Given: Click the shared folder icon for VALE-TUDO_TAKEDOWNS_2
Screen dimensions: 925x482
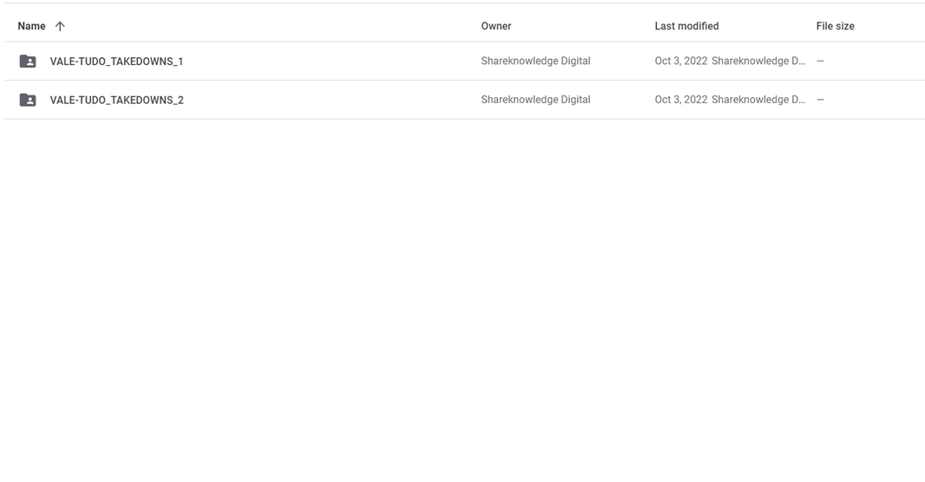Looking at the screenshot, I should pyautogui.click(x=28, y=101).
